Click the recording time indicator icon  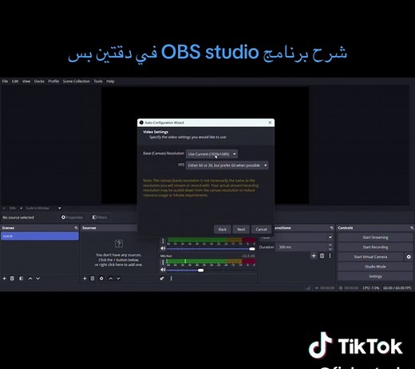341,288
